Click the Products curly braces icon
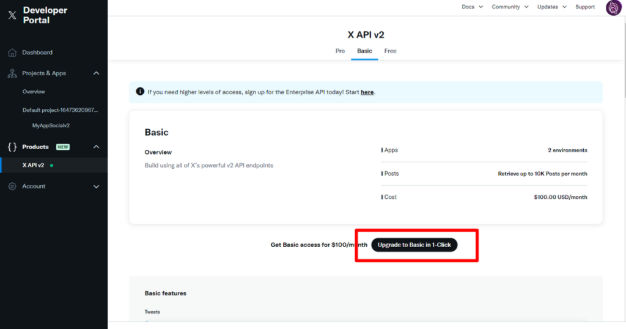The height and width of the screenshot is (329, 626). (12, 147)
